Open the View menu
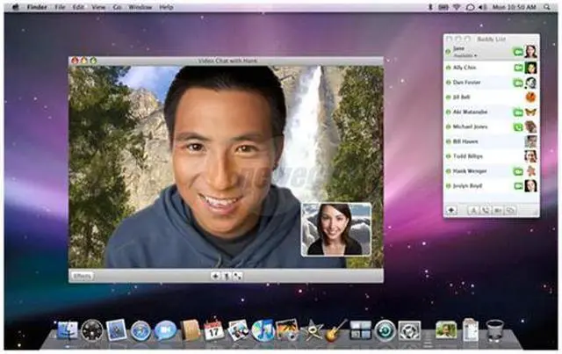 (98, 7)
